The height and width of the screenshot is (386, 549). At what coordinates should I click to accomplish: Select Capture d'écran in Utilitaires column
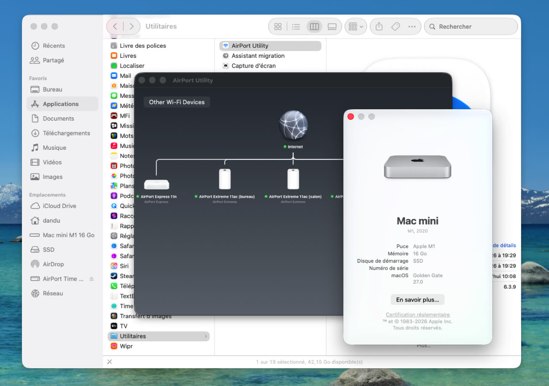270,66
